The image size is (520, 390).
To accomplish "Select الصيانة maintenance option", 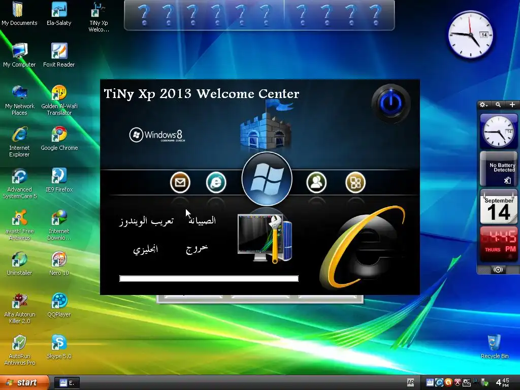I will 202,220.
